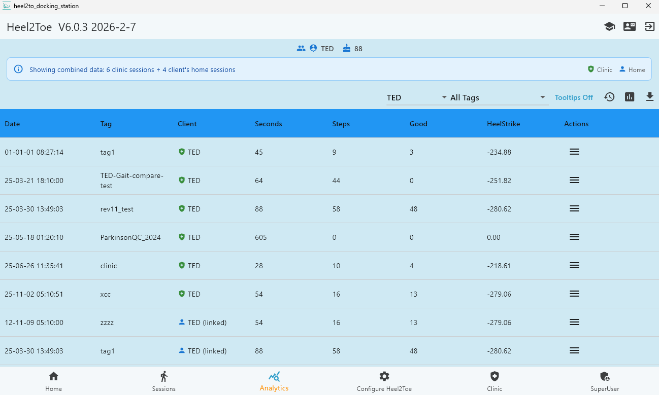Open actions menu for rev11_test row
Screen dimensions: 659x395
(574, 208)
